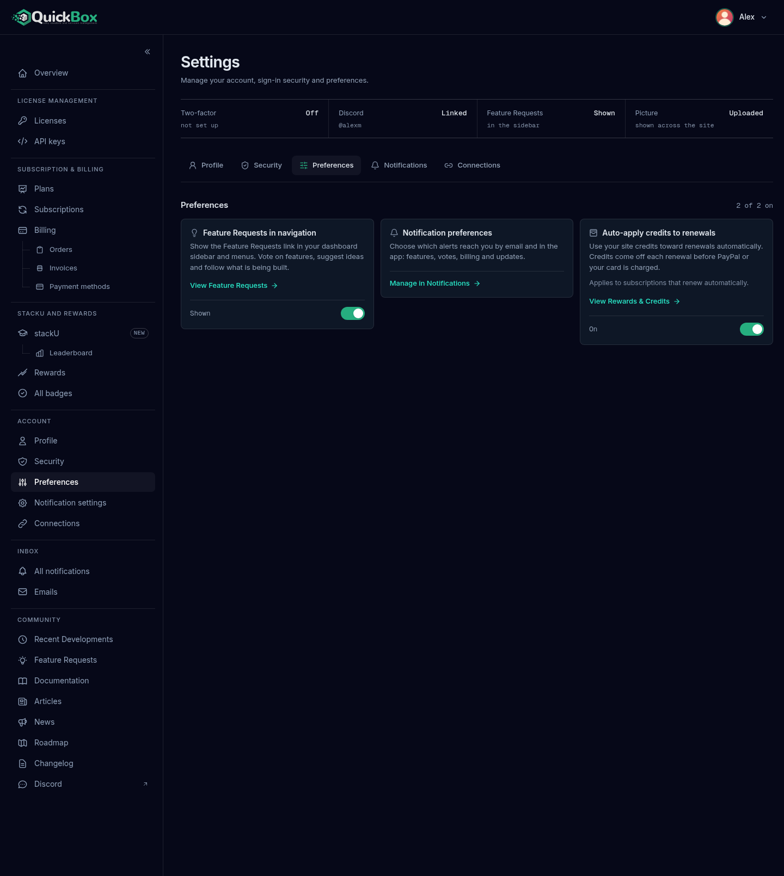Click the Emails envelope icon
Image resolution: width=784 pixels, height=876 pixels.
(23, 592)
